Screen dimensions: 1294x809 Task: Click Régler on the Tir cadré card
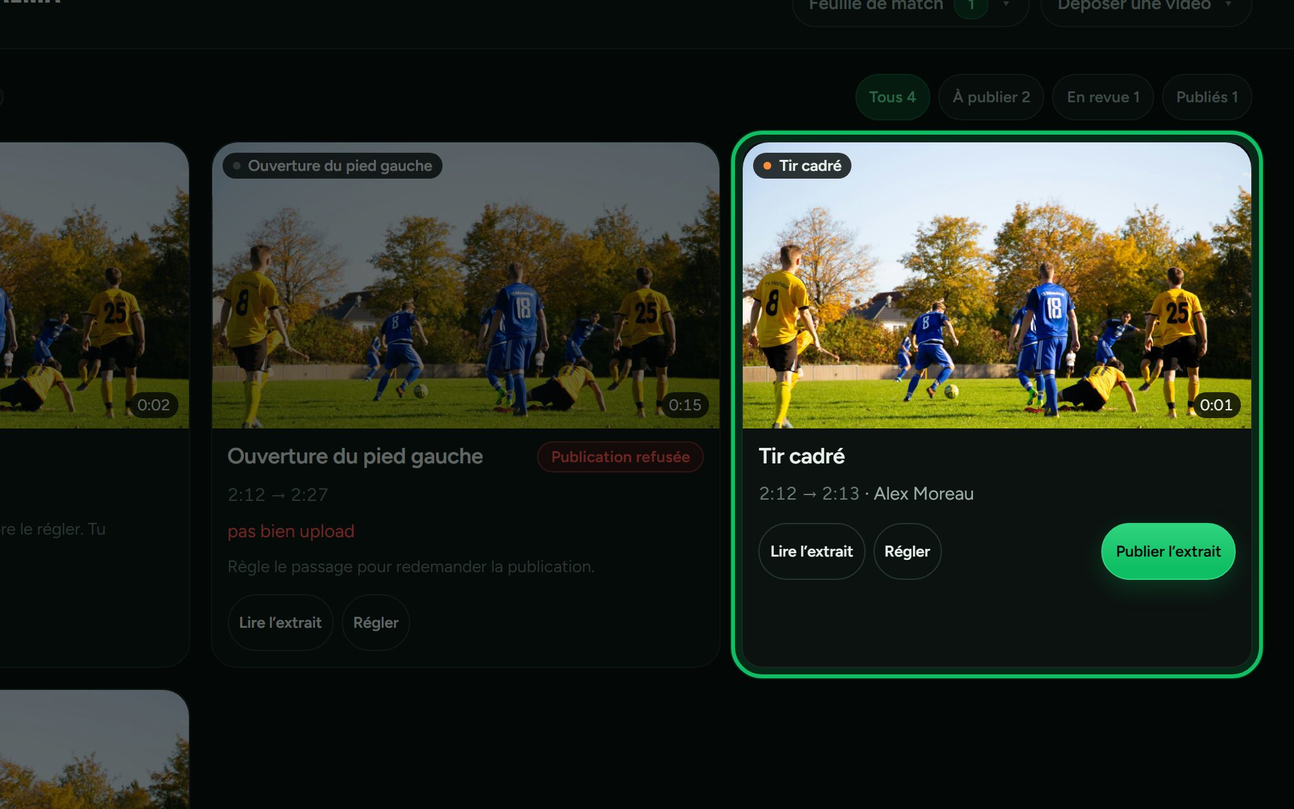907,551
